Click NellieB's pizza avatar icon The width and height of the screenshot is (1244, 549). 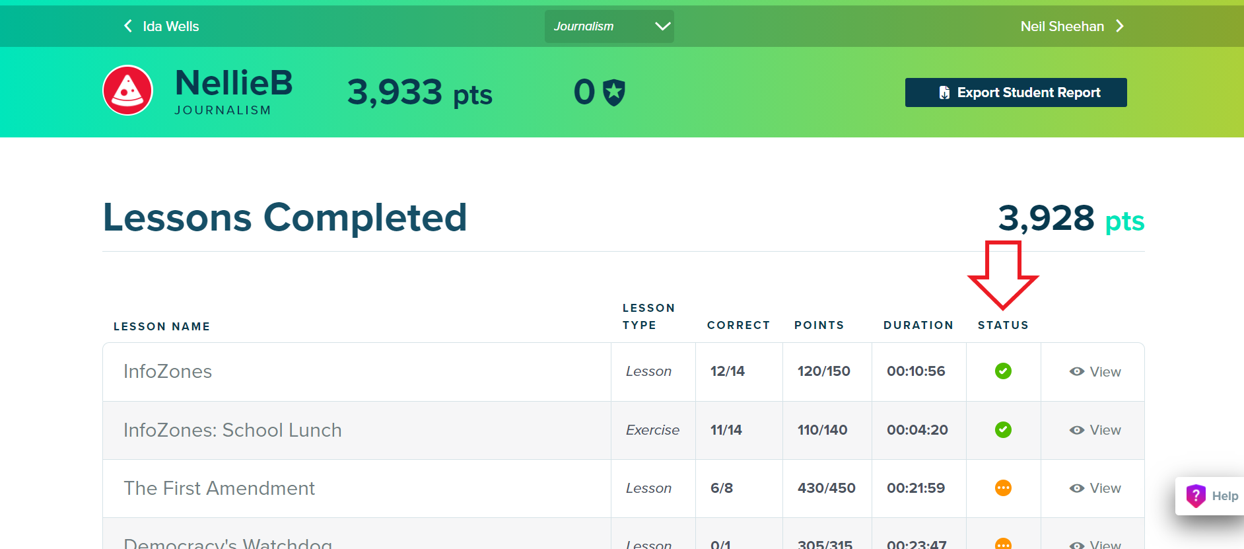[128, 91]
